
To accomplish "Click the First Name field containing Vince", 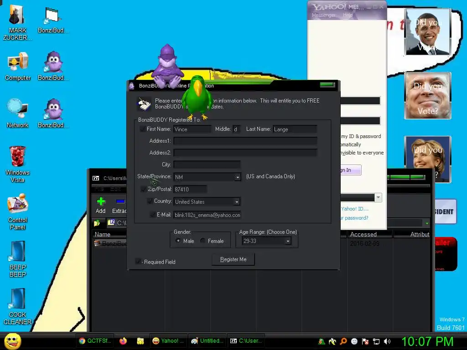I will (x=192, y=129).
